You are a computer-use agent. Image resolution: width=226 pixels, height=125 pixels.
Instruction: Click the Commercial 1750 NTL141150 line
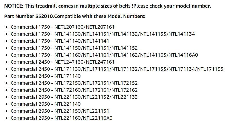click(x=74, y=48)
